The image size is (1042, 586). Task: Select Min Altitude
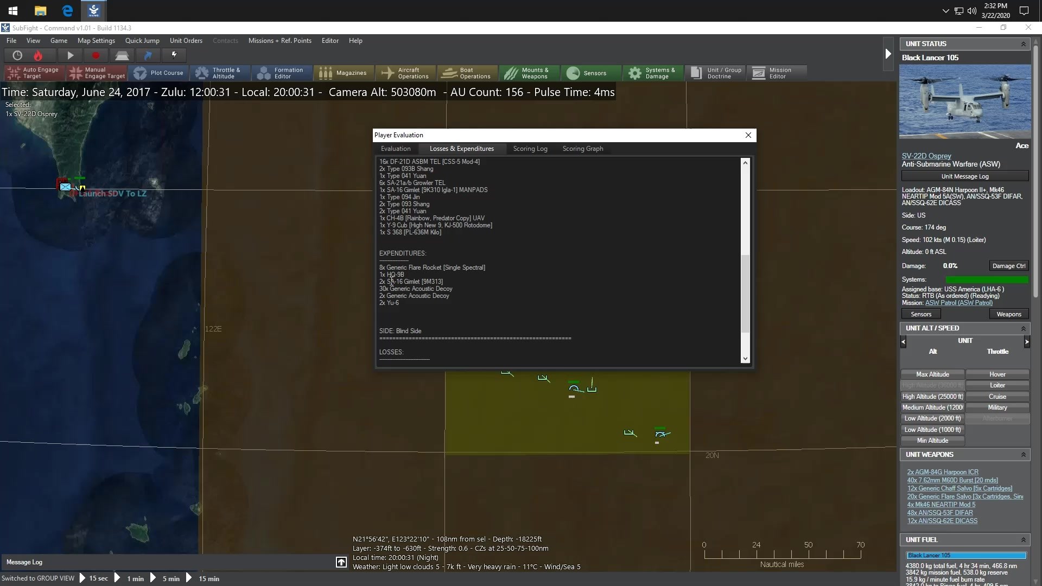pyautogui.click(x=932, y=441)
